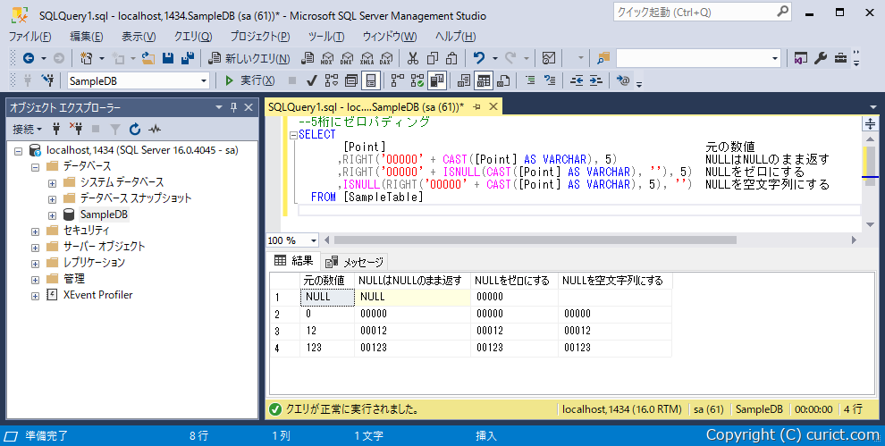
Task: Click the クイック起動 search field
Action: (x=702, y=12)
